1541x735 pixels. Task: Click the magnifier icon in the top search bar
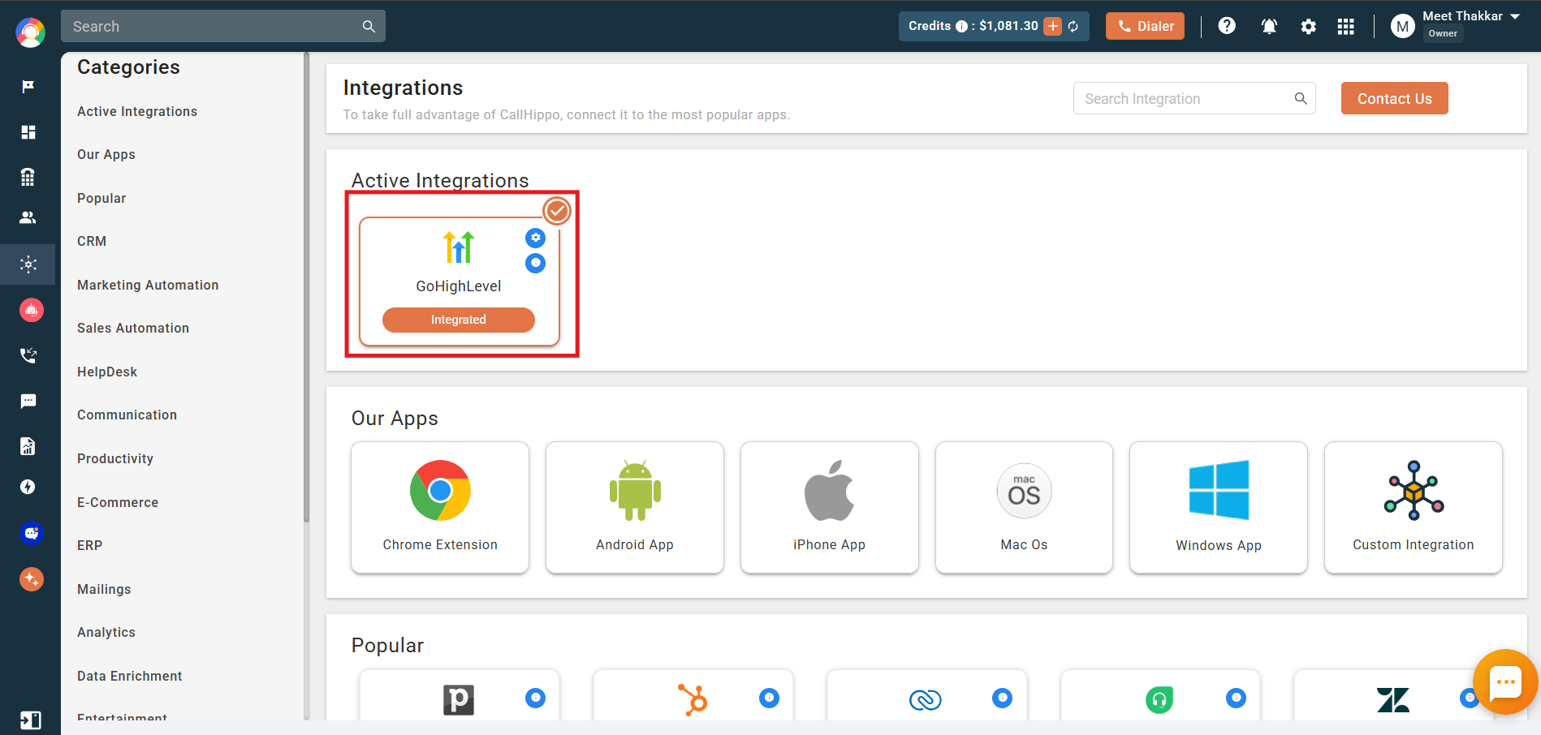[369, 26]
